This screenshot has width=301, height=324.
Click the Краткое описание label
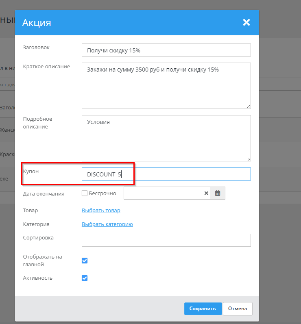[x=46, y=67]
